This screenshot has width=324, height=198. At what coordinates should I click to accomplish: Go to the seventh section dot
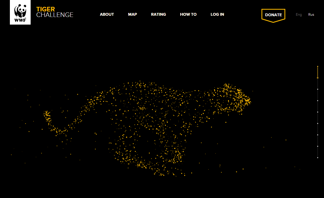click(318, 135)
